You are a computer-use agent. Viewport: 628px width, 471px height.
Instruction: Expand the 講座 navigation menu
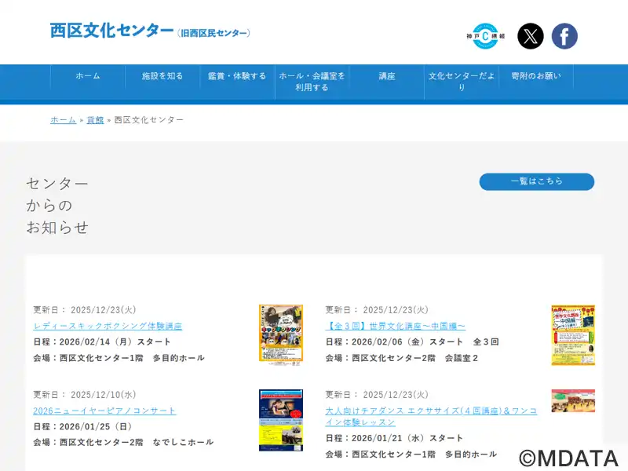tap(387, 76)
